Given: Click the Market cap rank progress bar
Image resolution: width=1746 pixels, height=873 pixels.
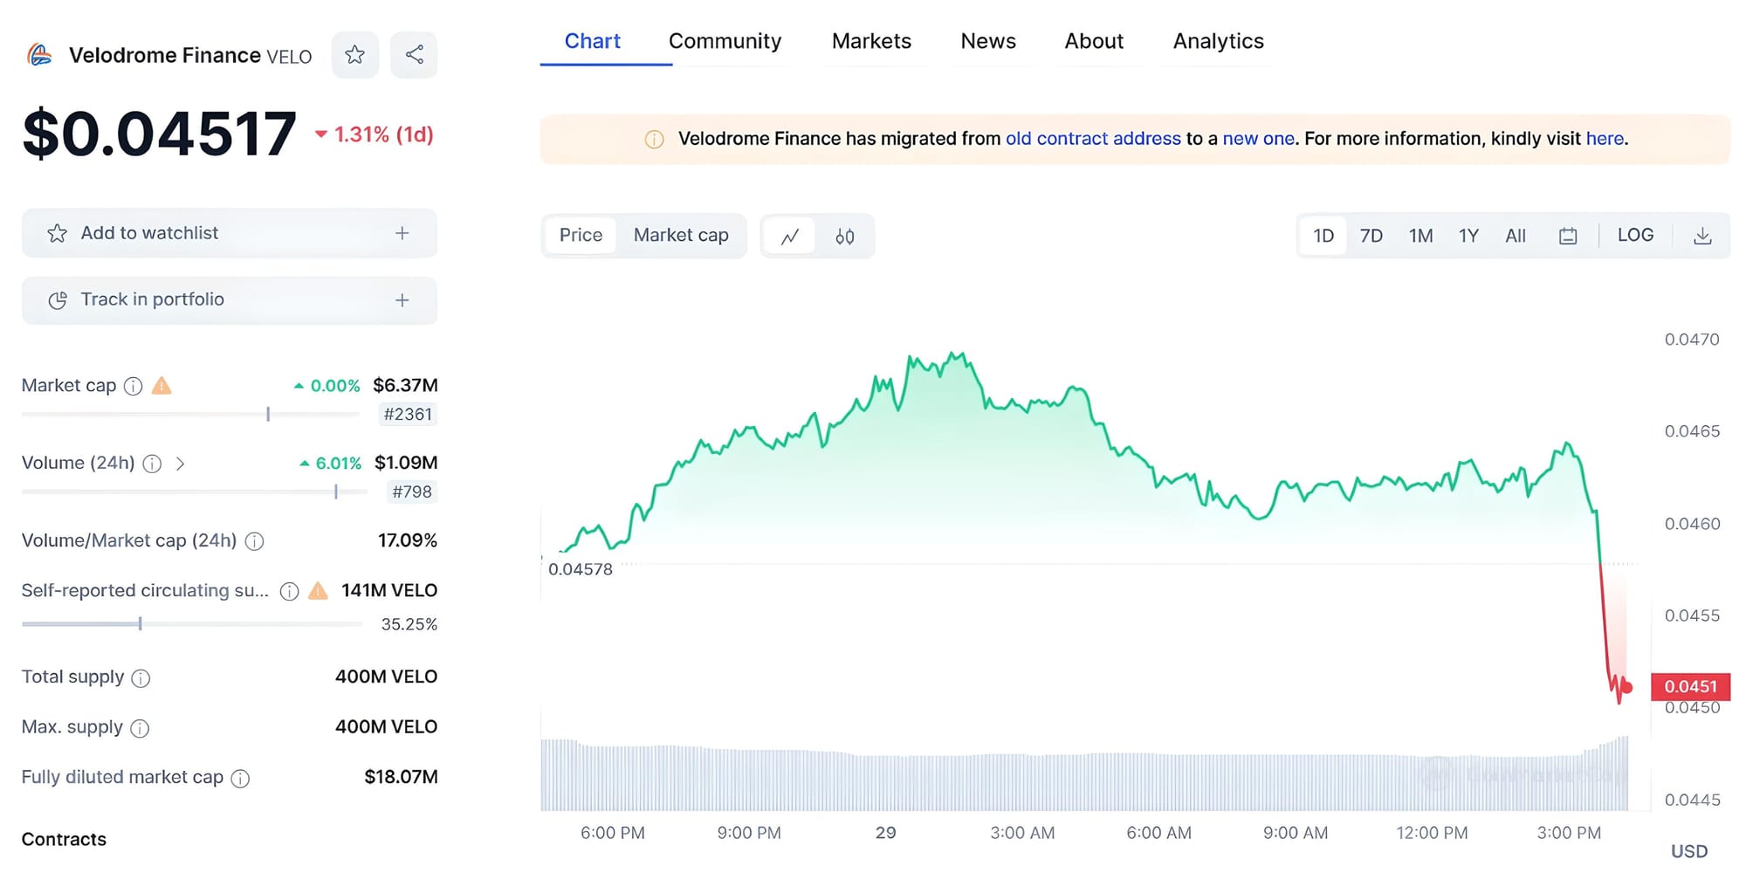Looking at the screenshot, I should click(190, 415).
